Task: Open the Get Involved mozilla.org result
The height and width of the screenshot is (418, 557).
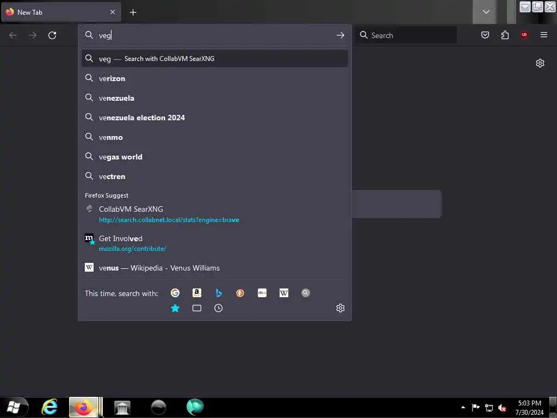Action: point(215,243)
